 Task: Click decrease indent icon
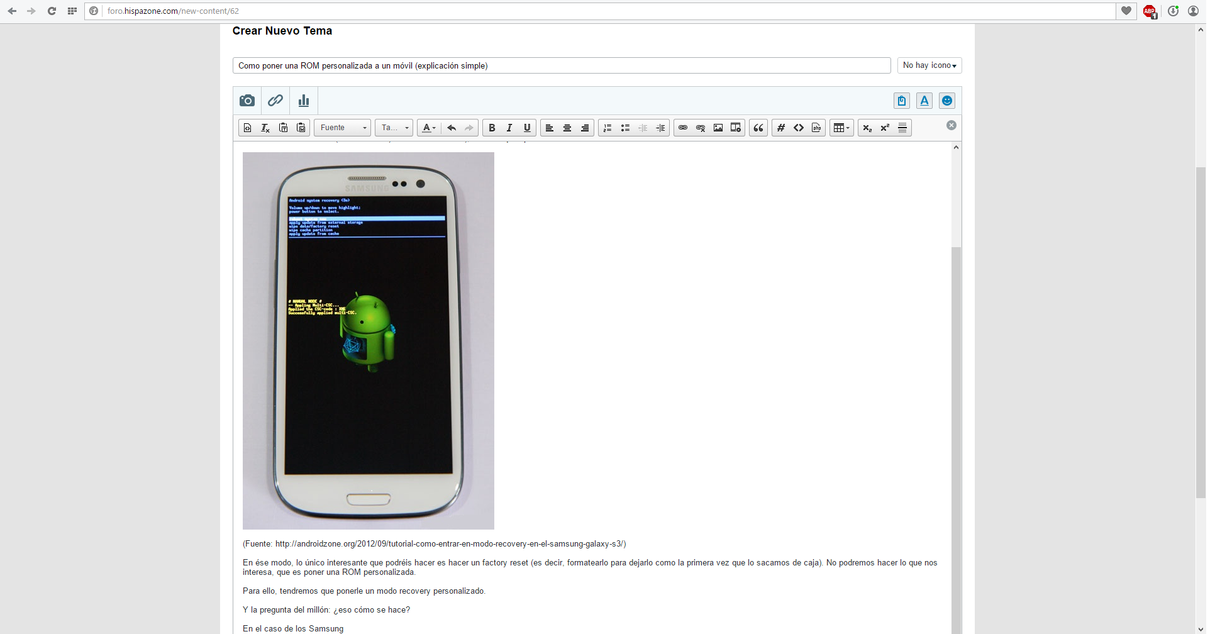click(643, 128)
